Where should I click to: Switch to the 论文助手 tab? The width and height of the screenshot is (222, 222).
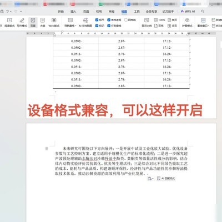click(168, 12)
